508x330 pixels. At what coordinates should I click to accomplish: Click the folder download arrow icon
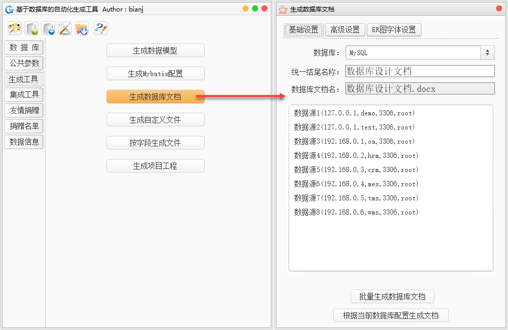click(82, 28)
